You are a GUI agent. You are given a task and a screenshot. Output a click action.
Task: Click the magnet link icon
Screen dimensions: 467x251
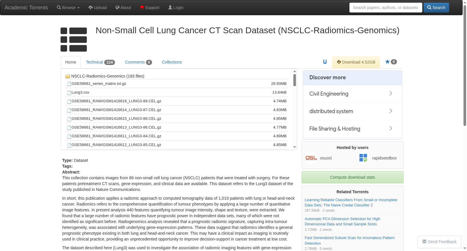[325, 62]
